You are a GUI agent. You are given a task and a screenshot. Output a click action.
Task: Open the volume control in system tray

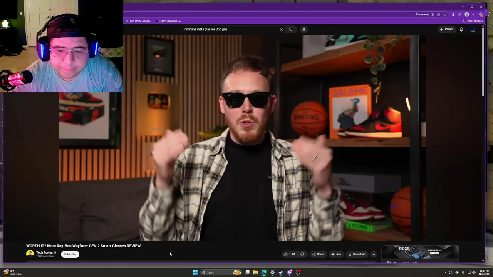tap(474, 272)
